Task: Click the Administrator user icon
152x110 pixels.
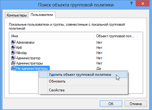Action: coord(13,42)
